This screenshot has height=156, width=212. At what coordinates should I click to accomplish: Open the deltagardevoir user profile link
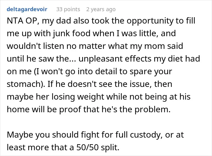pos(27,9)
